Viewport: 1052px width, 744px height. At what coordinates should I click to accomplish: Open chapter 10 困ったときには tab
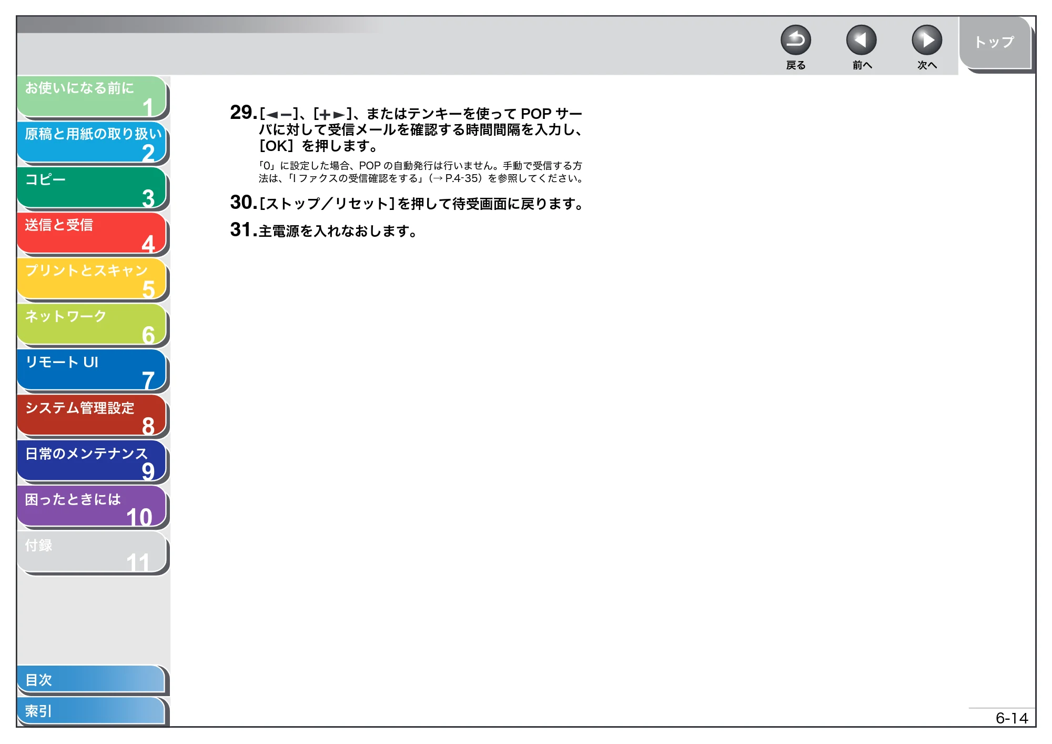(92, 507)
